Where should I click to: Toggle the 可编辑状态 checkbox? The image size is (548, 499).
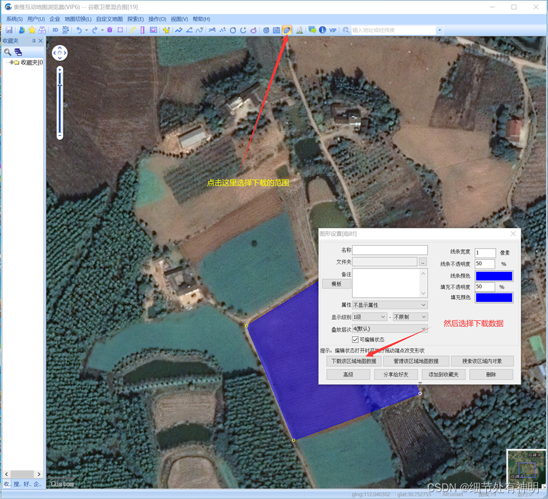coord(355,340)
